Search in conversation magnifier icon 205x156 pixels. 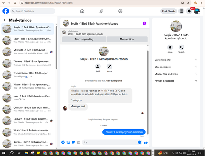click(182, 47)
